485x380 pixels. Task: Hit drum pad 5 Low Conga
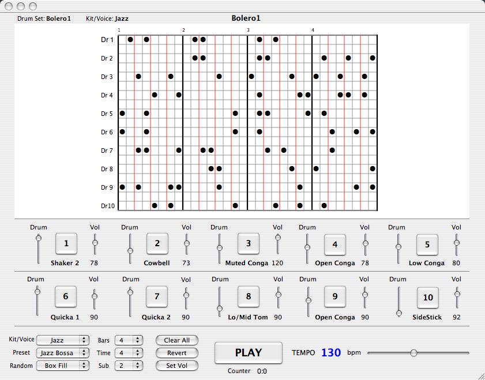pos(427,244)
